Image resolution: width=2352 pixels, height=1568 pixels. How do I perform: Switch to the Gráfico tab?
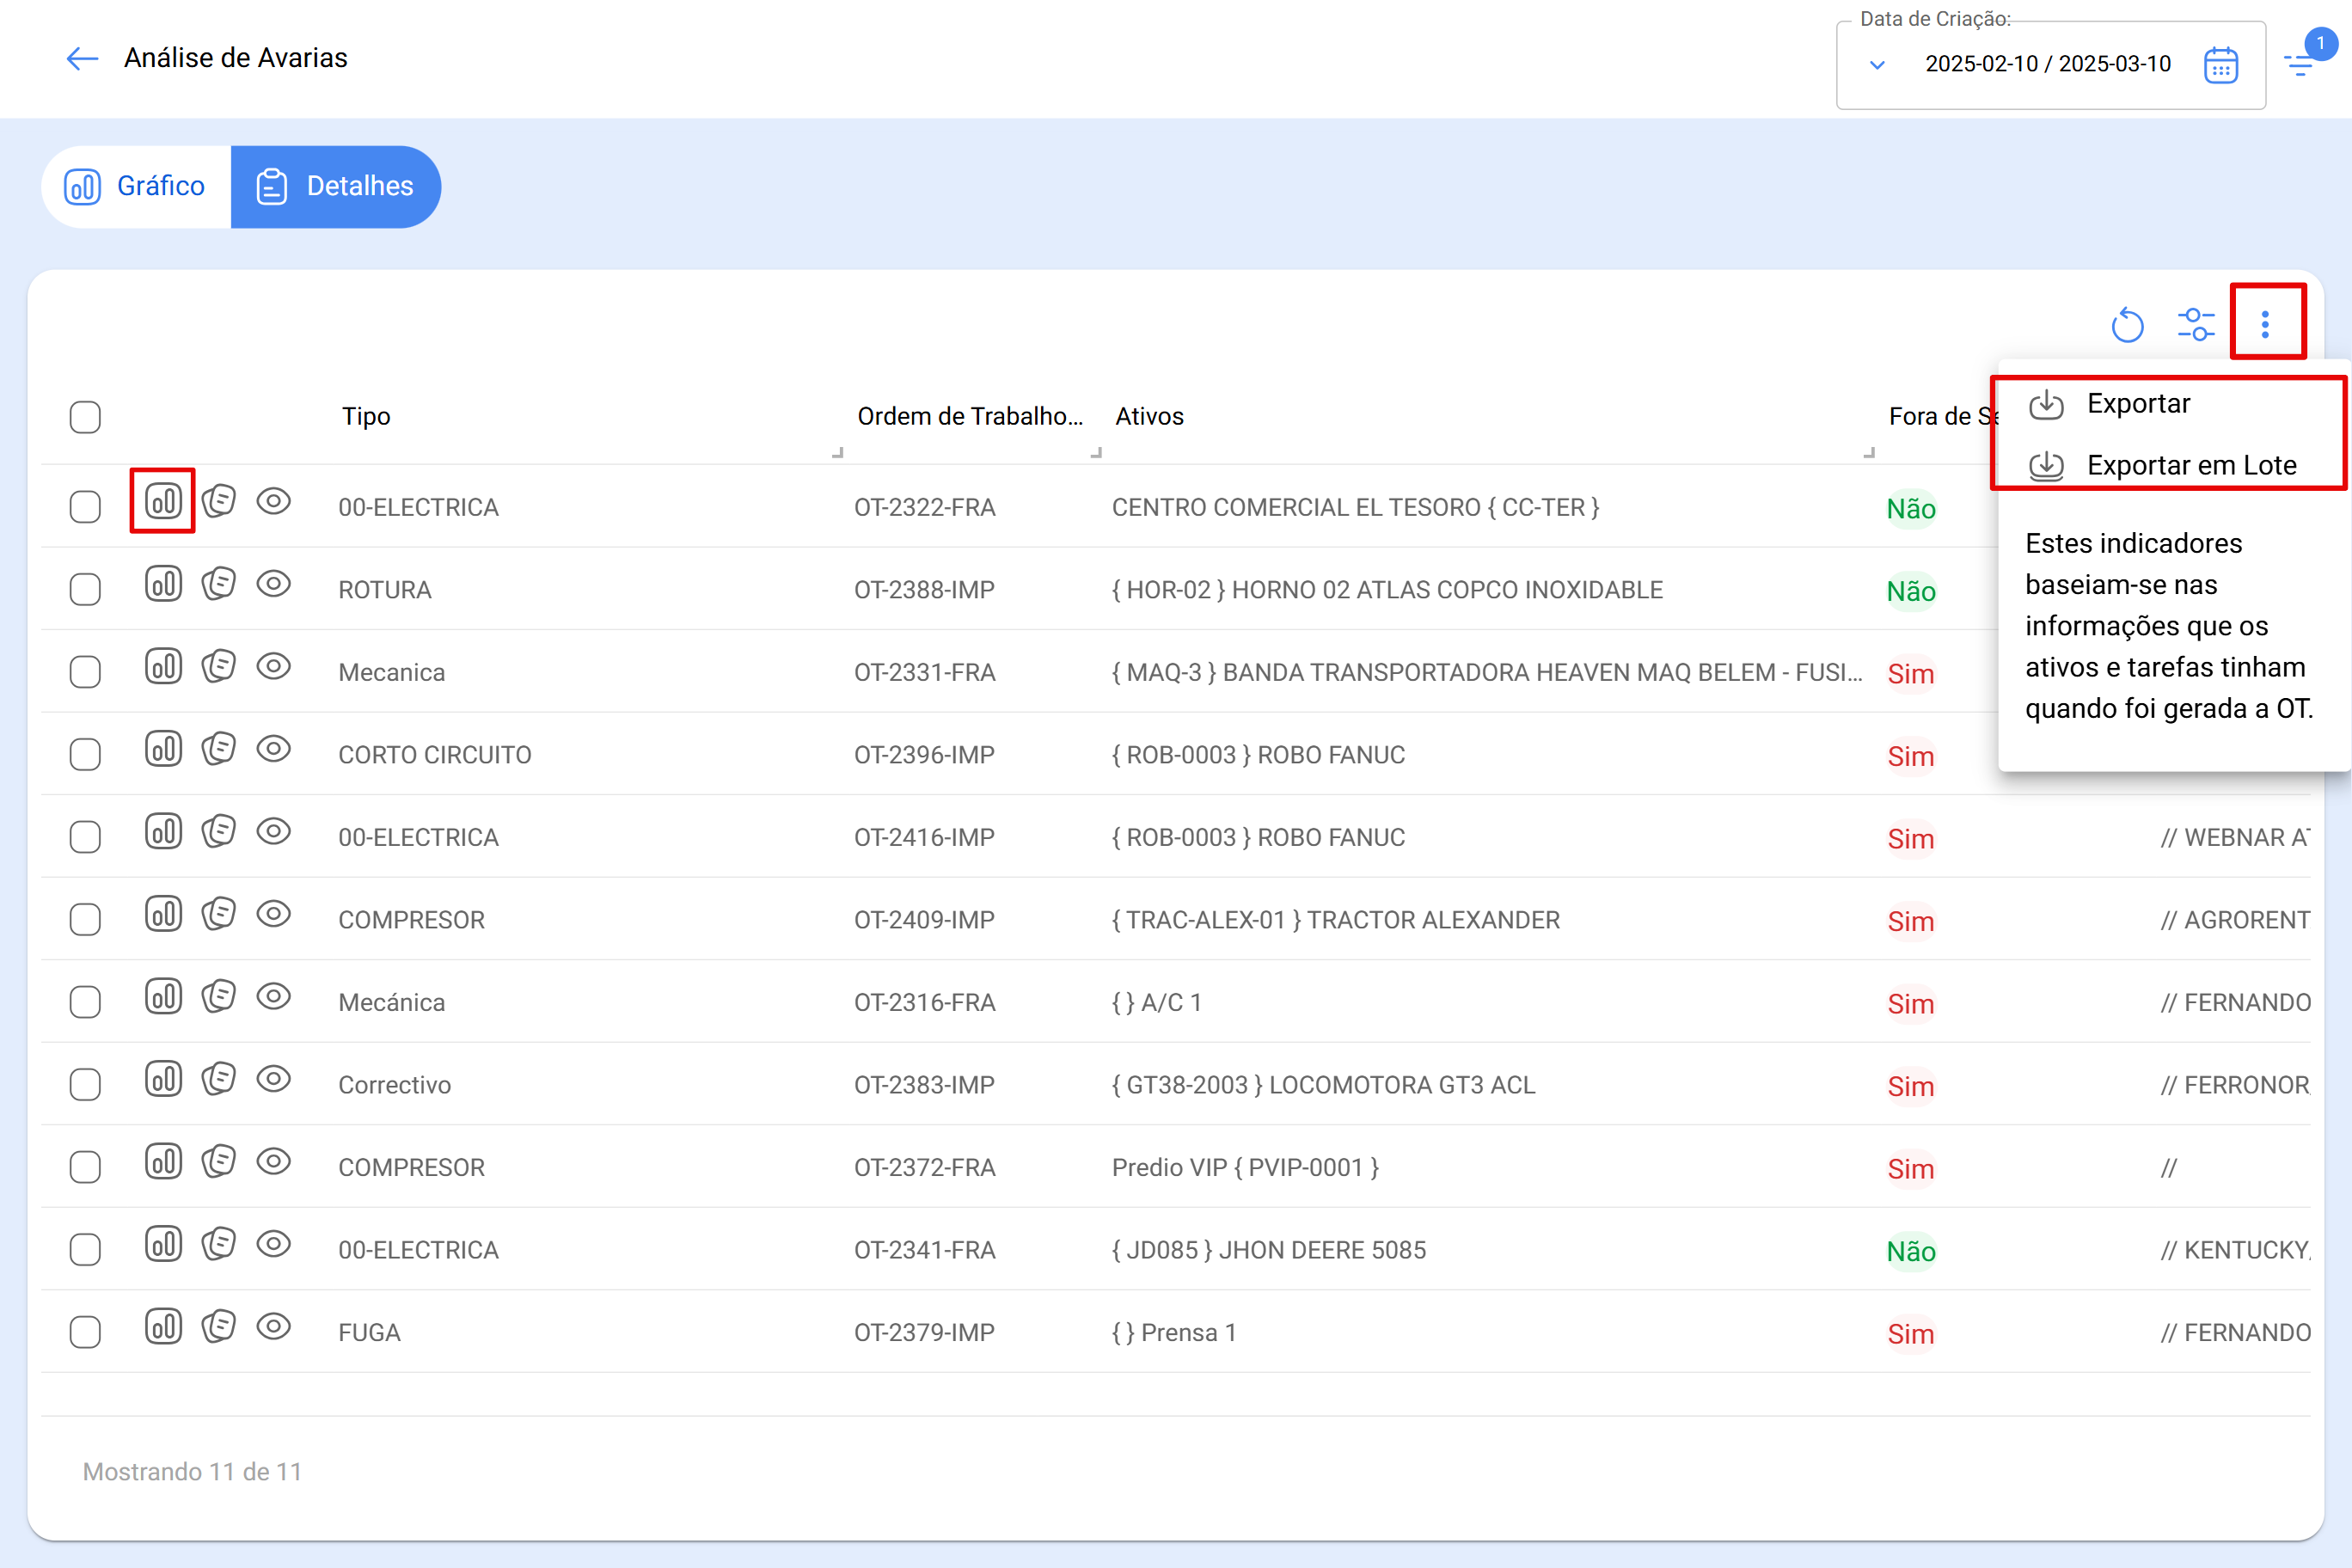click(x=136, y=187)
